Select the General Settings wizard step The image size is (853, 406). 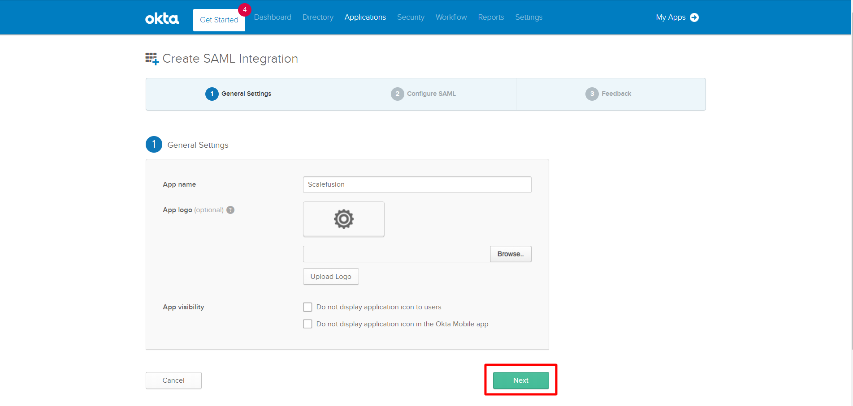(238, 94)
